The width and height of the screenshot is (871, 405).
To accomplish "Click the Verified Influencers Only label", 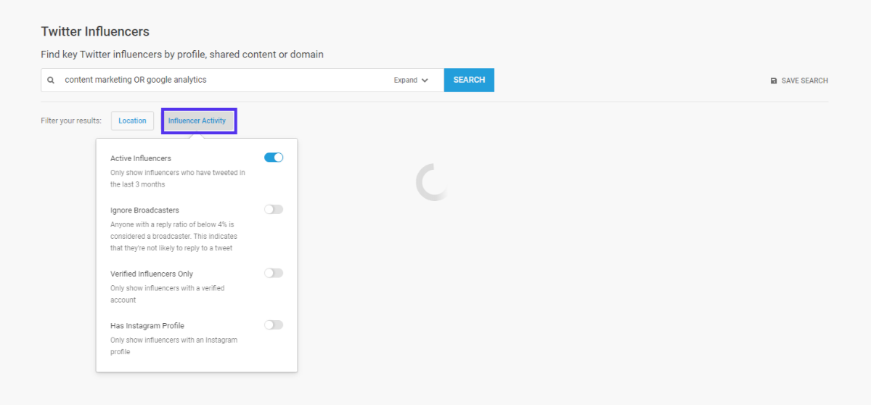I will click(152, 274).
